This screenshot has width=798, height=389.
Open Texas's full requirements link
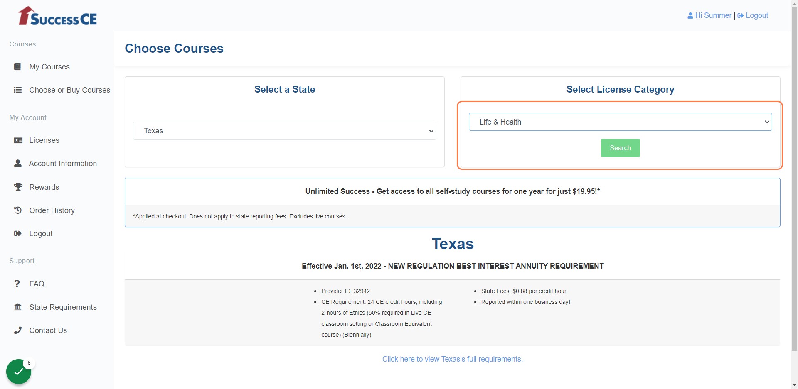tap(453, 359)
